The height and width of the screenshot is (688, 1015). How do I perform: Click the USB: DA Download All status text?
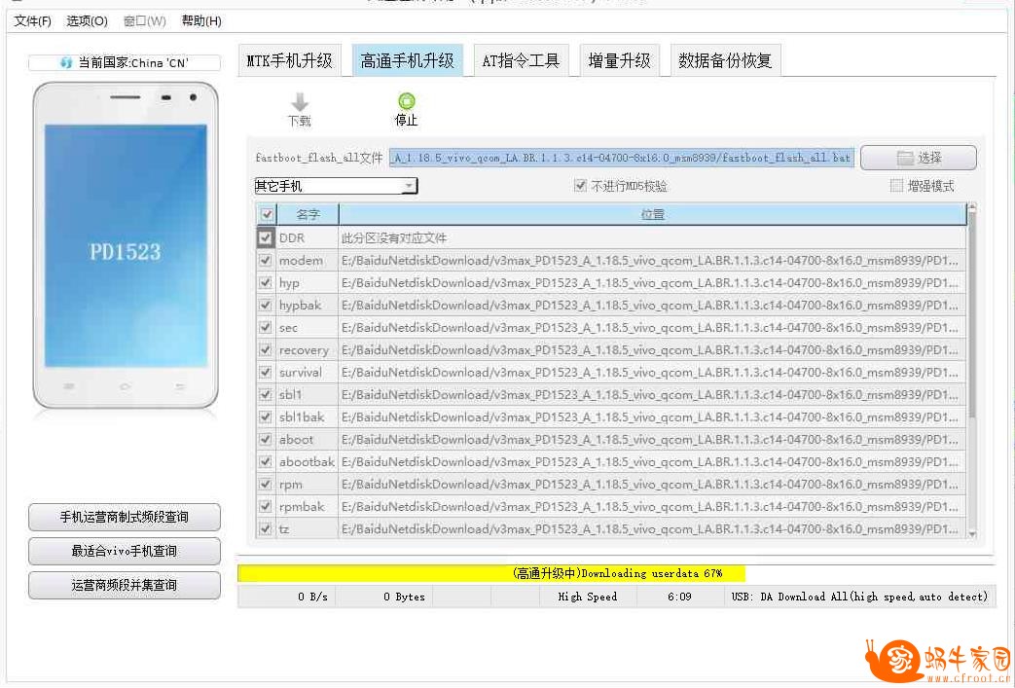pos(859,597)
